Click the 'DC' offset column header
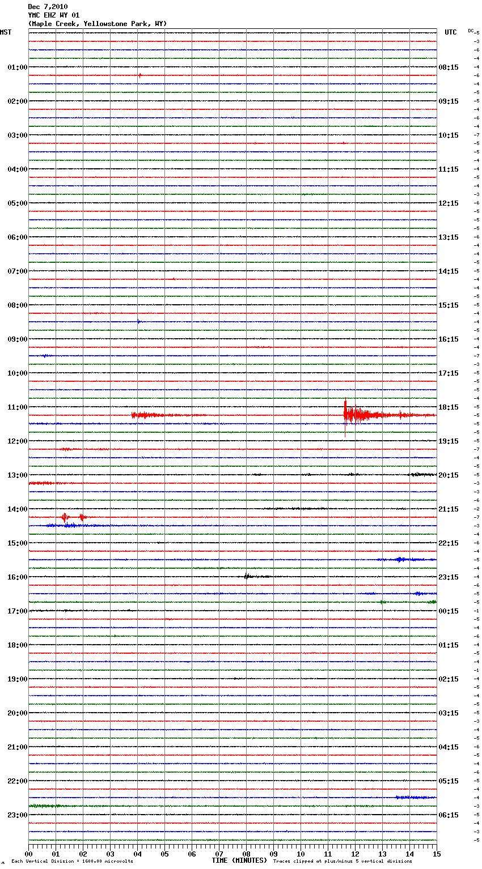Screen dimensions: 482x869 471,31
